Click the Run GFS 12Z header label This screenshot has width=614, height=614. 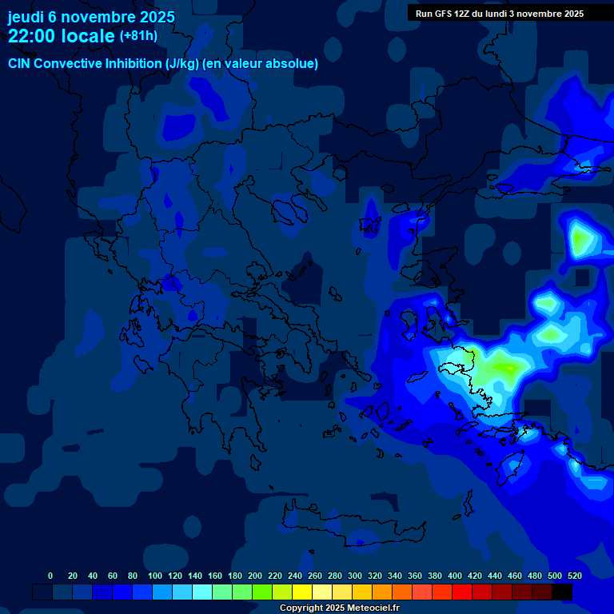coord(499,14)
